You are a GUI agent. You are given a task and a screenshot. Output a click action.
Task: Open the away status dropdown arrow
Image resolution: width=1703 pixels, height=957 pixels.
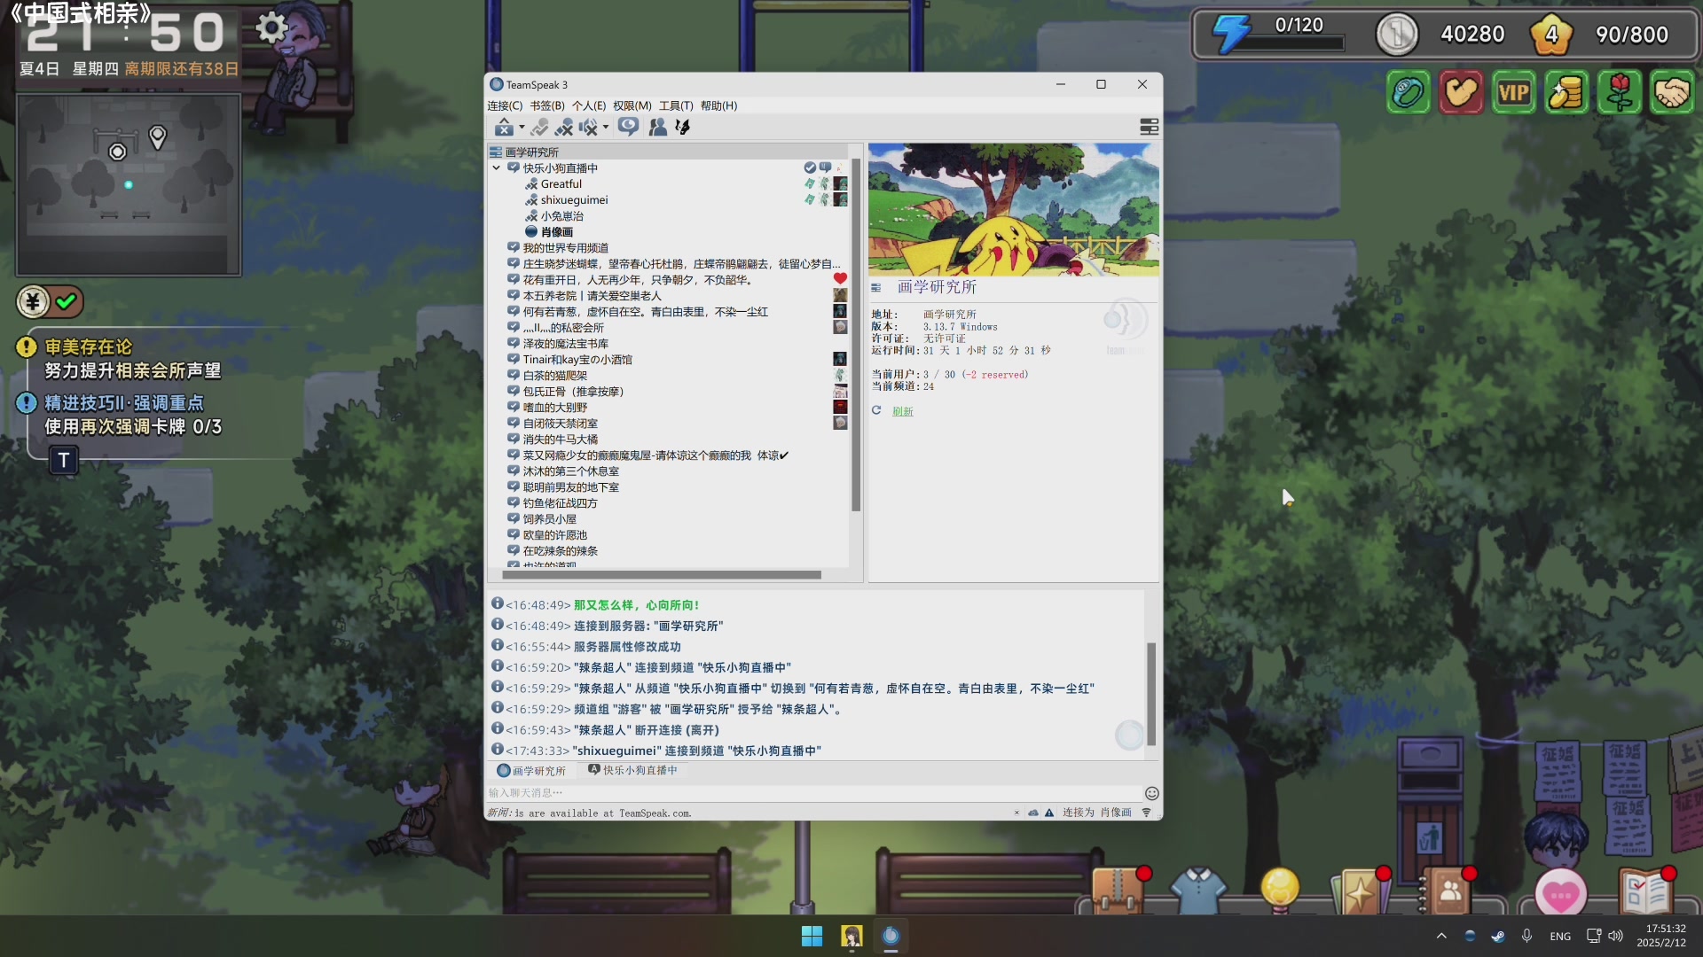(522, 128)
